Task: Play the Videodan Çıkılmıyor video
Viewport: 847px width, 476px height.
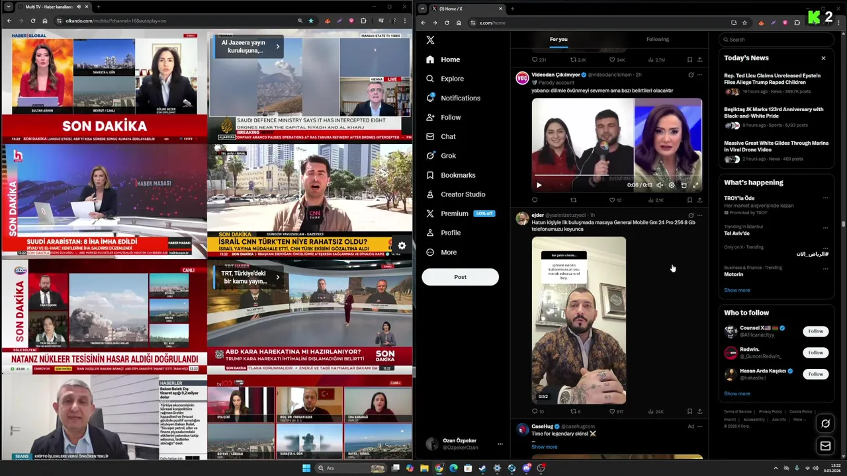Action: point(539,185)
